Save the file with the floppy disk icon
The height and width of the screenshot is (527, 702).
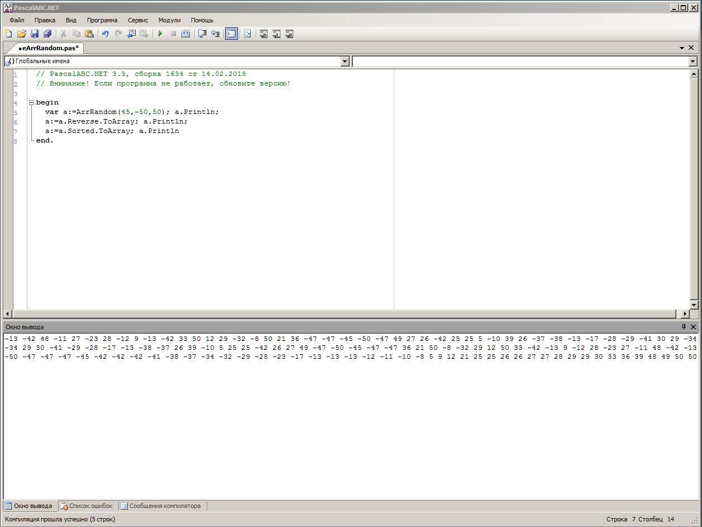tap(35, 34)
